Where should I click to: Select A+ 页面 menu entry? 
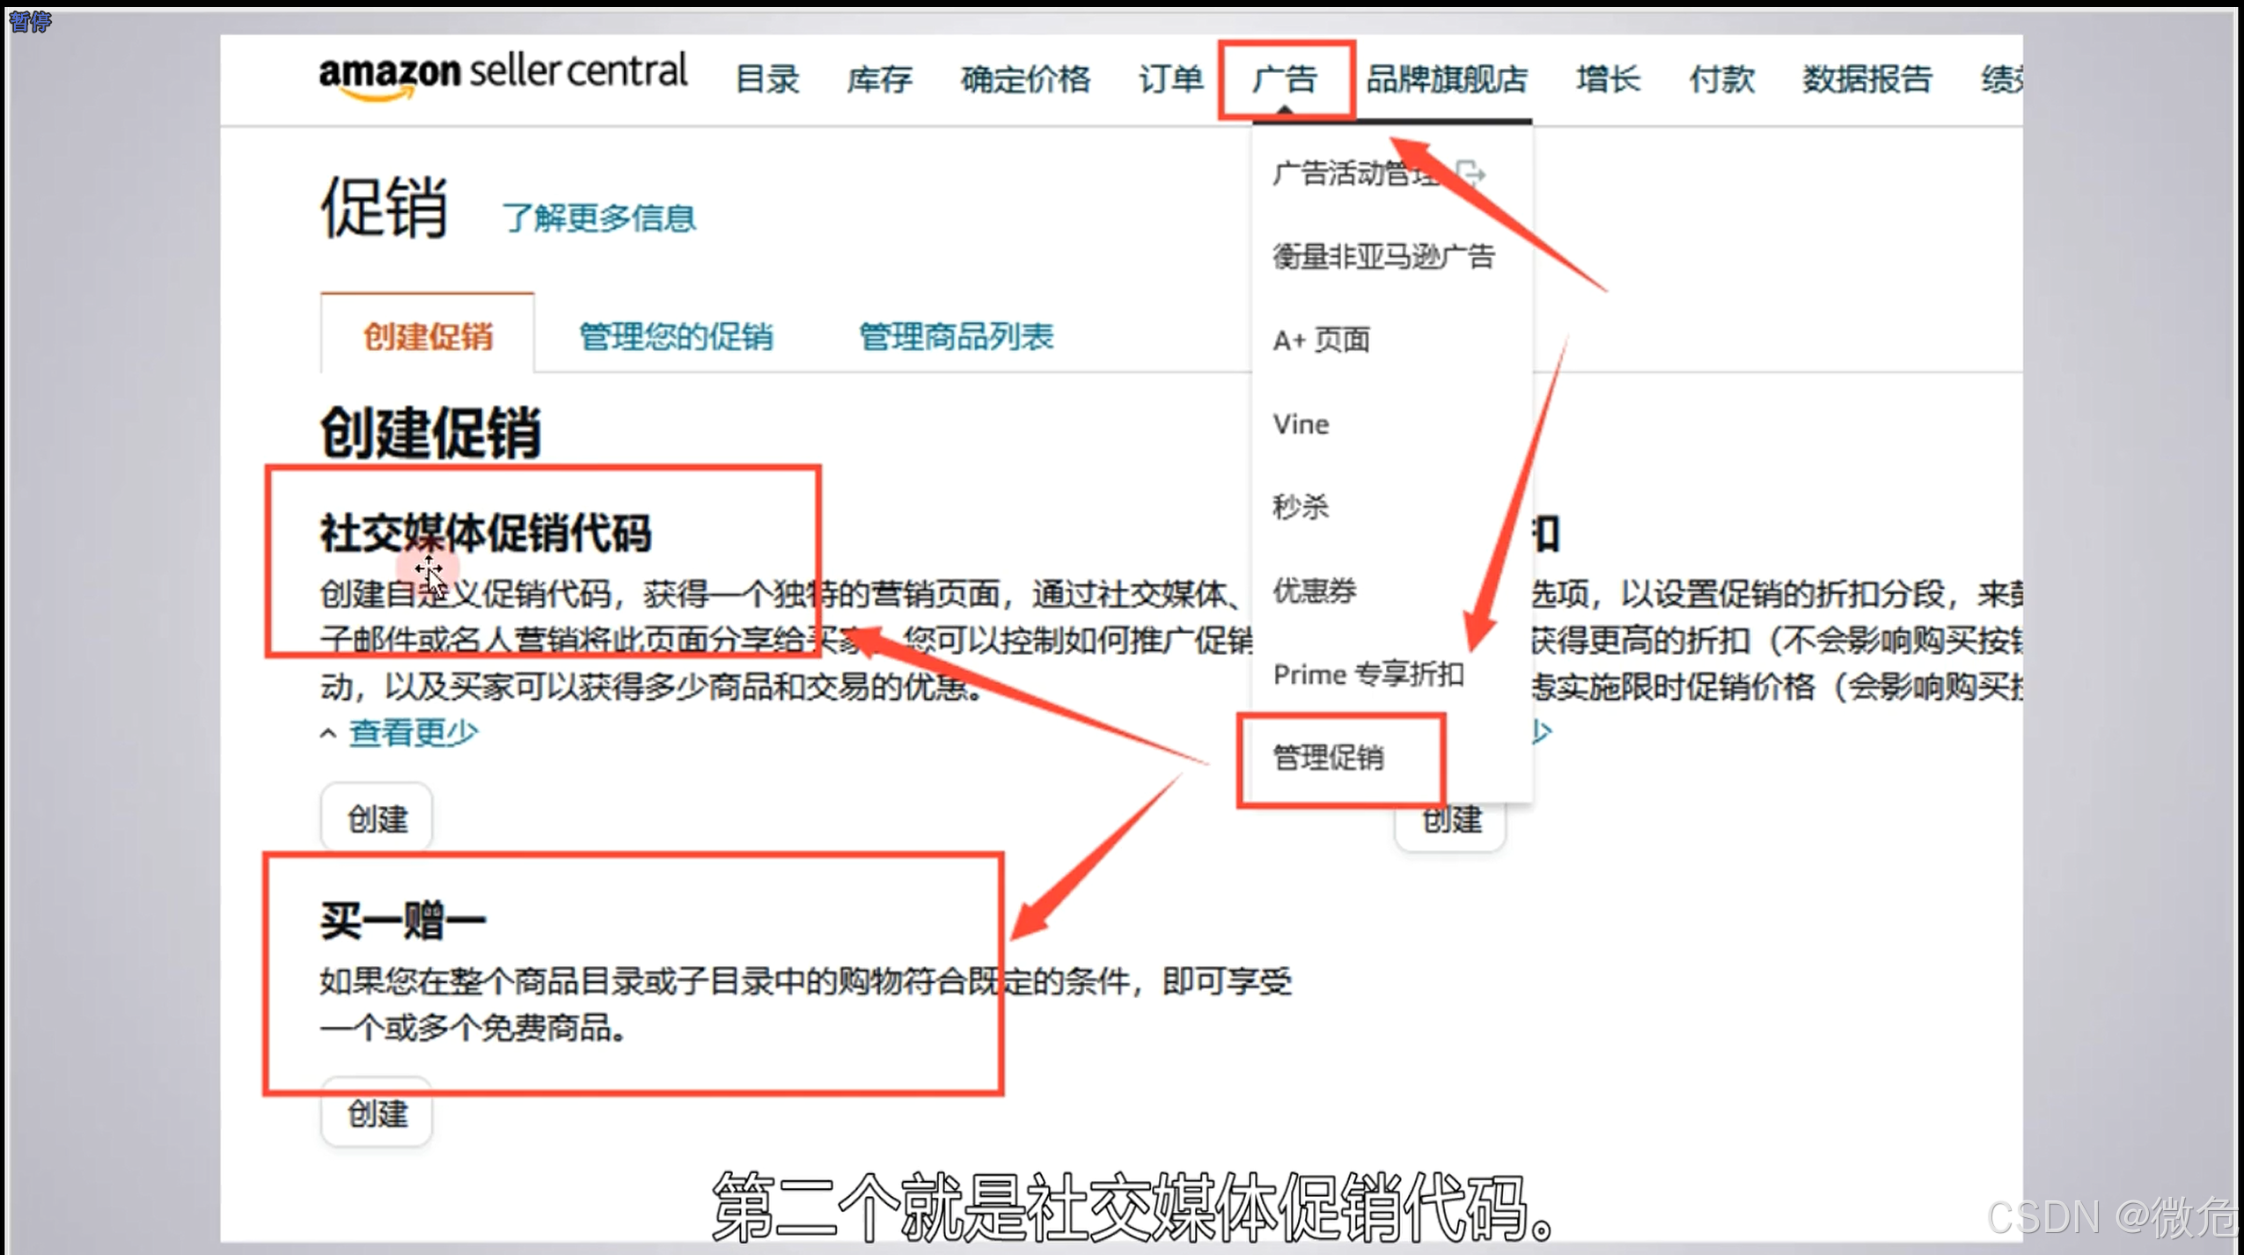point(1321,340)
